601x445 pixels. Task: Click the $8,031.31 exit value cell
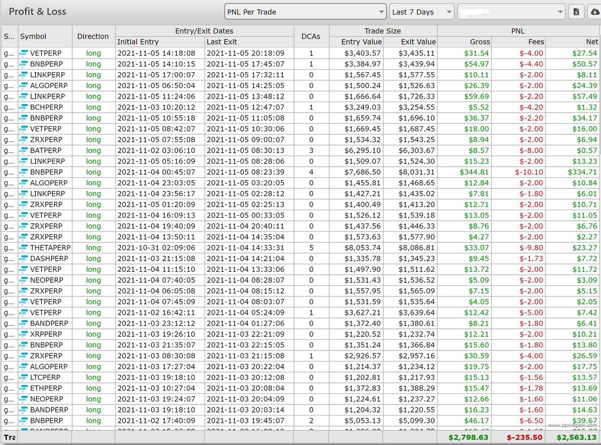[x=410, y=172]
